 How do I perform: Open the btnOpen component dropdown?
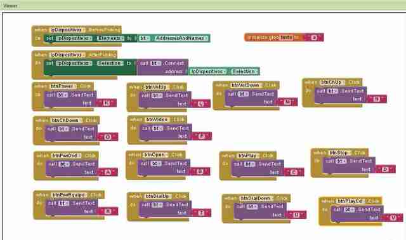tap(155, 155)
